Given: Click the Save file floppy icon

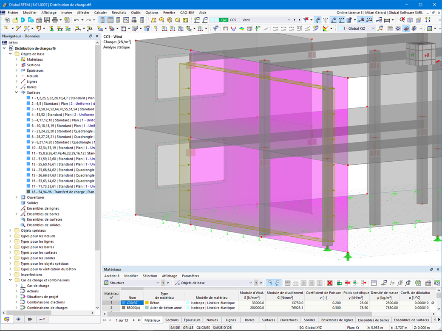Looking at the screenshot, I should point(47,20).
